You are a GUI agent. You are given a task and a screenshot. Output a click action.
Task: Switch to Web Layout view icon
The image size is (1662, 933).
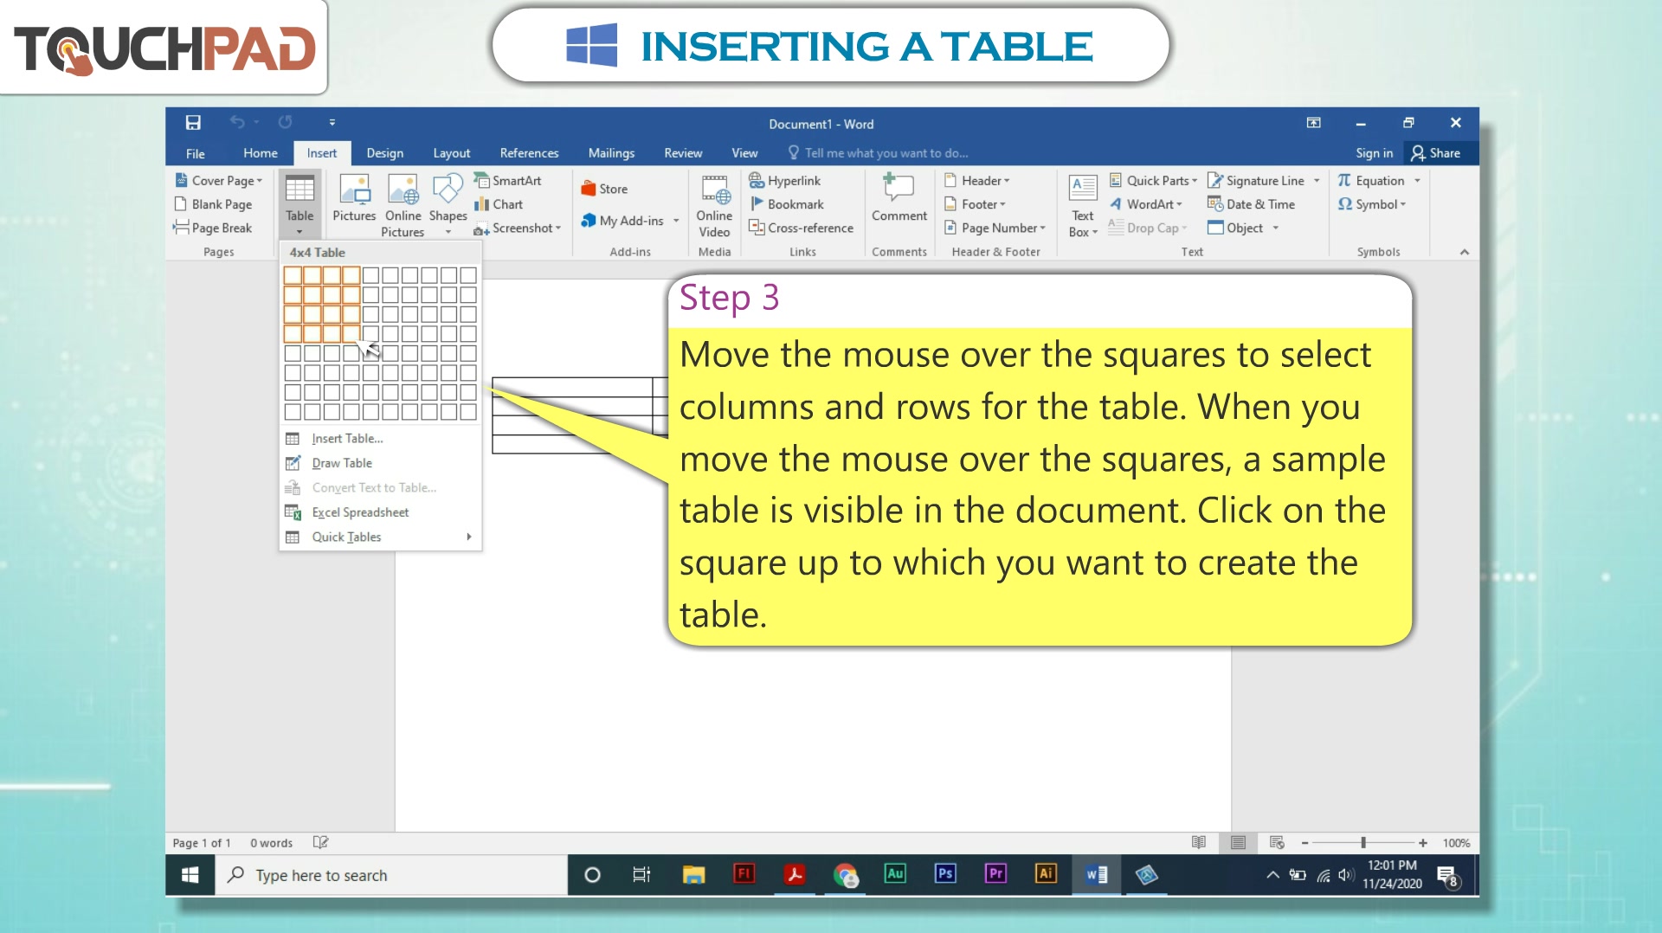pos(1277,842)
